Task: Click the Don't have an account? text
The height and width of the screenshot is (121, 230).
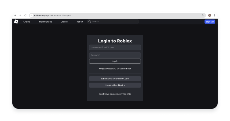Action: (110, 94)
